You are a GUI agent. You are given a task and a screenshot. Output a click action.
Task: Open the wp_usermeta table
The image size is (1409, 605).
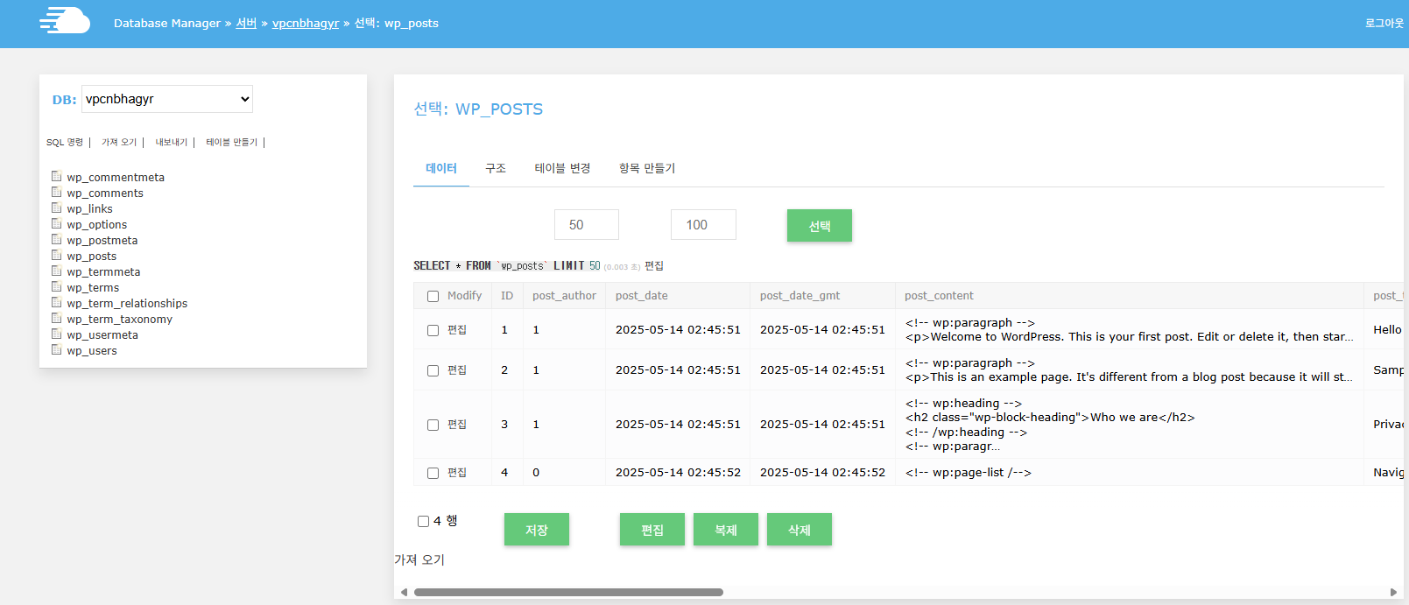[102, 335]
